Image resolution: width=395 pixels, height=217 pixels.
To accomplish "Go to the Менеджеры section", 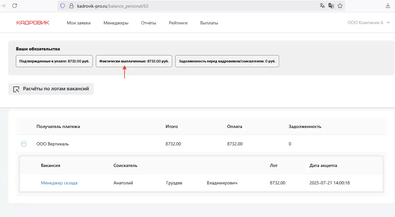I will point(116,23).
